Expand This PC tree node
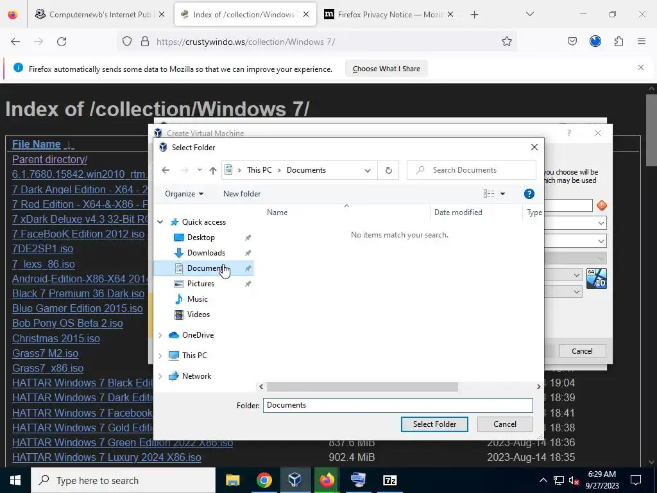Screen dimensions: 657x493 [160, 356]
